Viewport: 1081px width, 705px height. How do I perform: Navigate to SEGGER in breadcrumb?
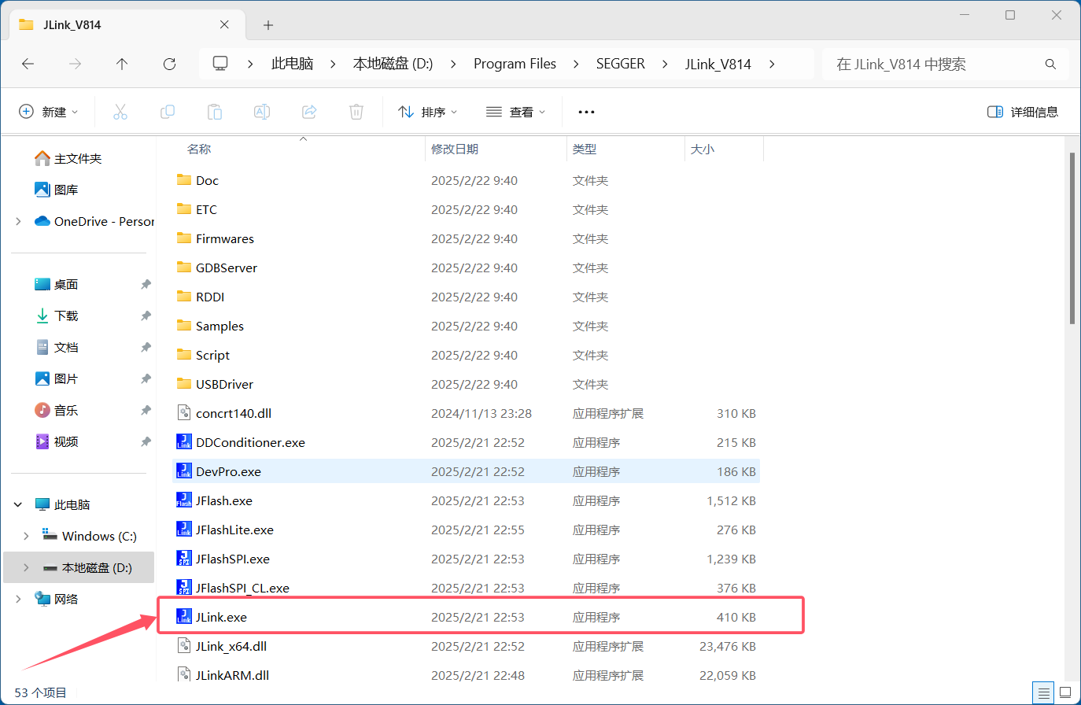[x=621, y=64]
